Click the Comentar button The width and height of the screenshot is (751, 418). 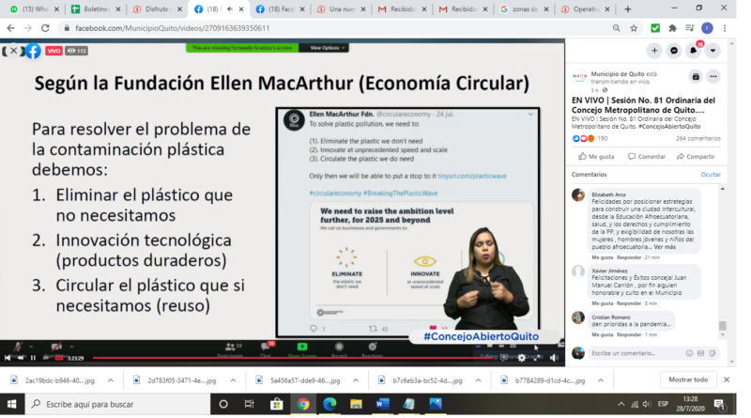pos(647,156)
